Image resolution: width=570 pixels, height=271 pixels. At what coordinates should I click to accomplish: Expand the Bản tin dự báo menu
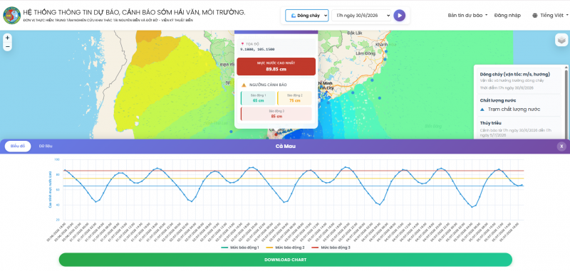tap(467, 15)
